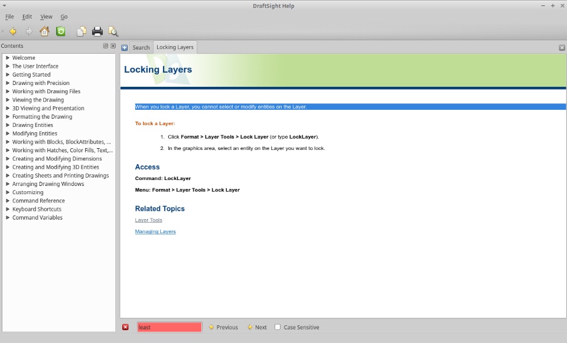Click the highlighted 'When you lock a Layer' sentence

(x=221, y=107)
